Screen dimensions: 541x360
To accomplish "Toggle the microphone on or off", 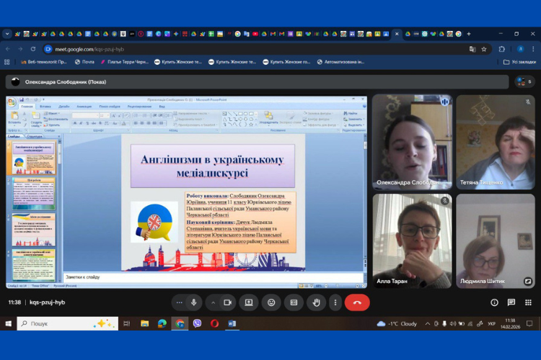I will 194,302.
